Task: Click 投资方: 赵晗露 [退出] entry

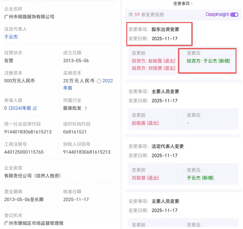Action: pos(154,61)
